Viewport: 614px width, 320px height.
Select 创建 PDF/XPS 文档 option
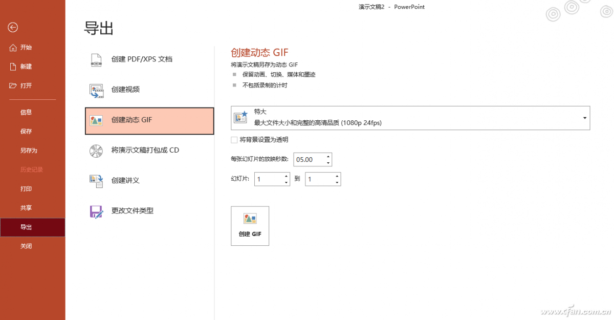[x=149, y=59]
